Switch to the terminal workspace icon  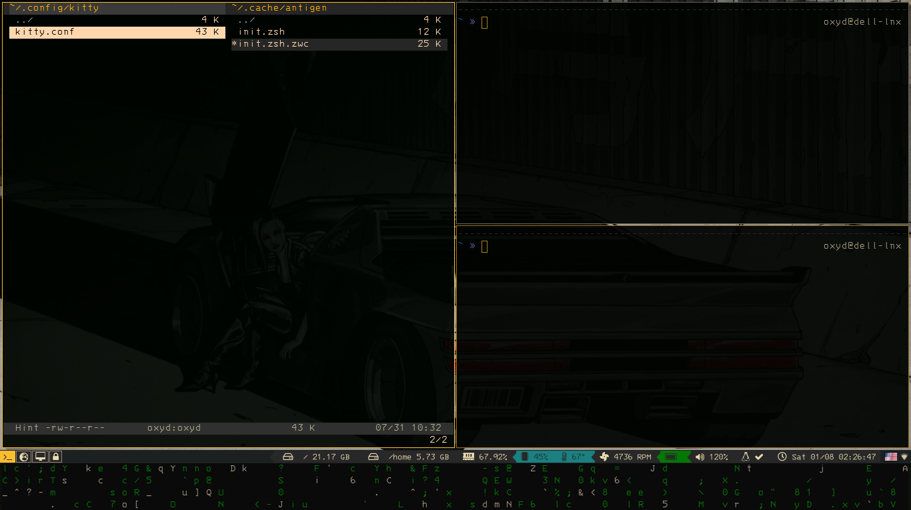(7, 457)
